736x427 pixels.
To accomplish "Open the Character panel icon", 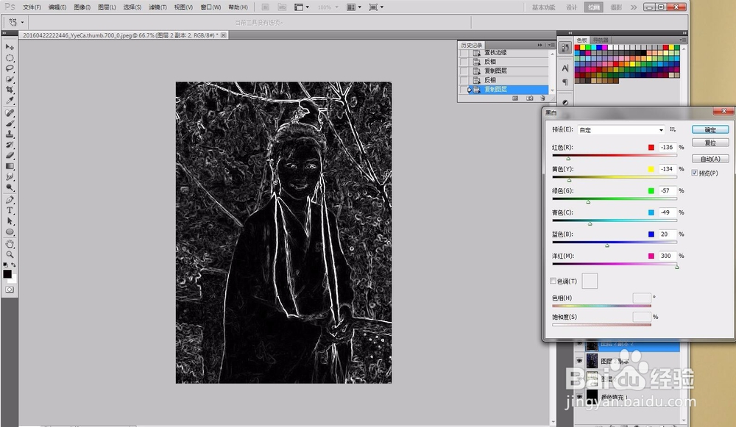I will point(565,68).
